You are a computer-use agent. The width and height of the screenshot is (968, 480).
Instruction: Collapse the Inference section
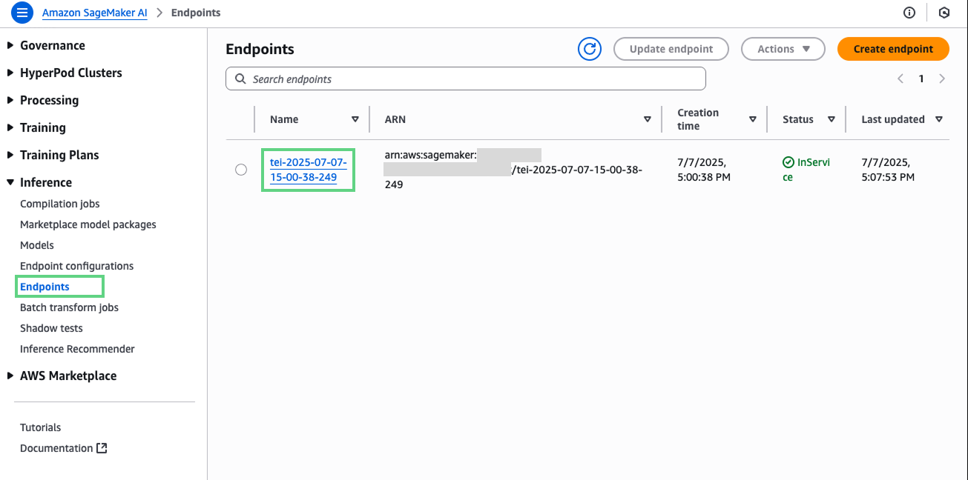(x=10, y=182)
